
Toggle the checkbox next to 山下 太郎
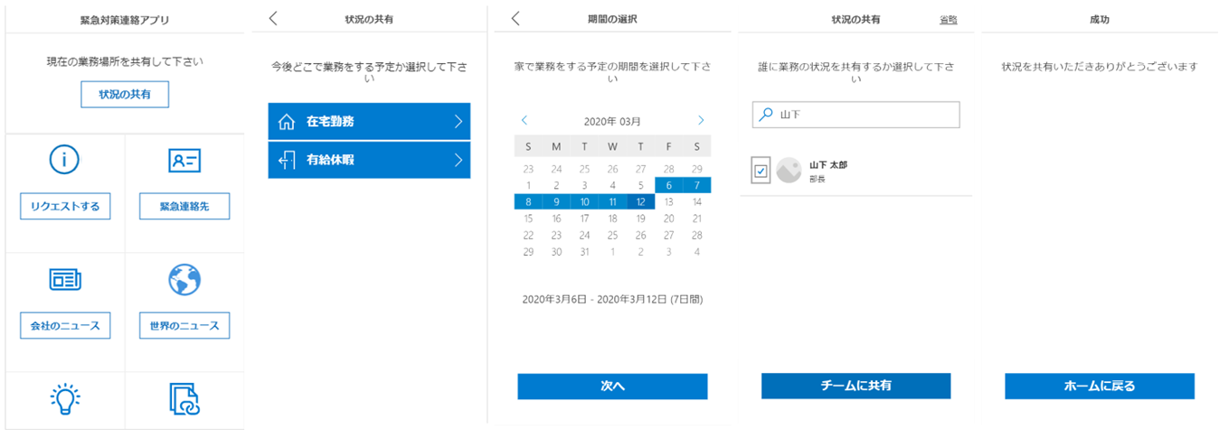coord(761,171)
